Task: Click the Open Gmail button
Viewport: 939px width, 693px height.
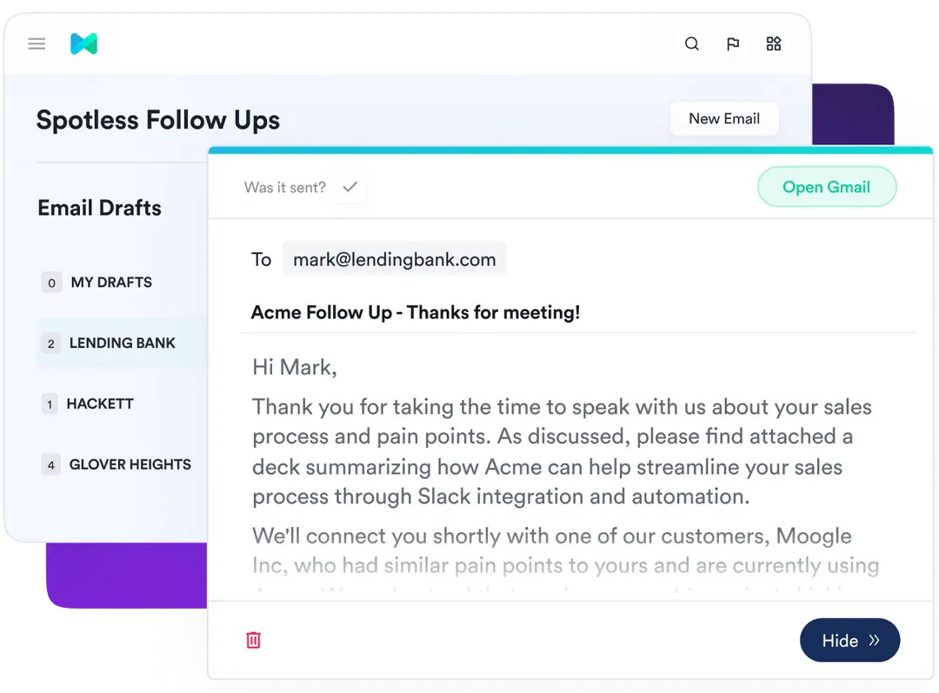Action: point(827,187)
